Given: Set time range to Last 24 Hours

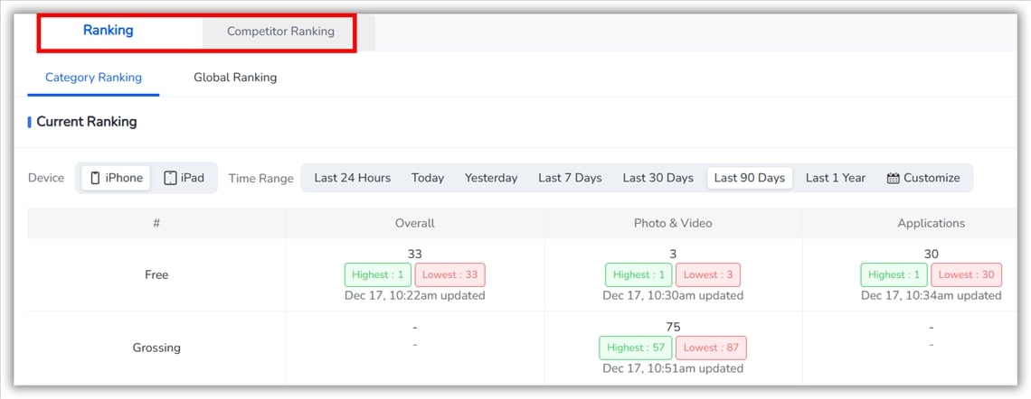Looking at the screenshot, I should pos(353,178).
